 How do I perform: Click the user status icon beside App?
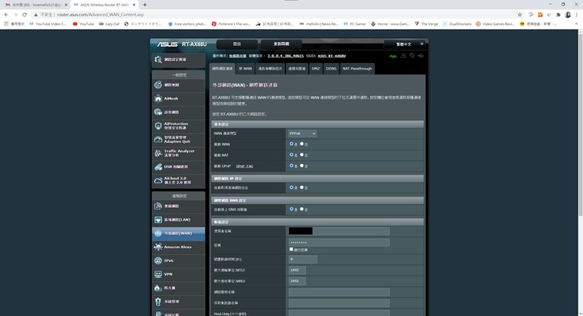[403, 56]
